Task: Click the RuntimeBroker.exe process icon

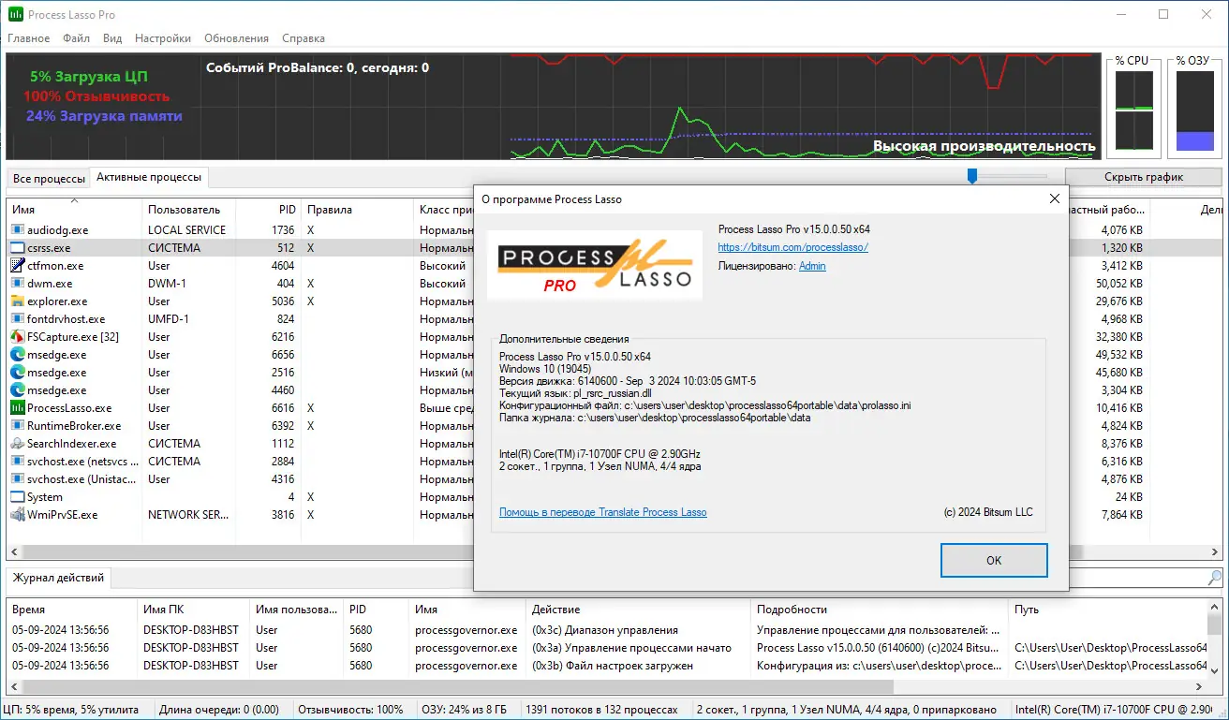Action: pyautogui.click(x=18, y=426)
